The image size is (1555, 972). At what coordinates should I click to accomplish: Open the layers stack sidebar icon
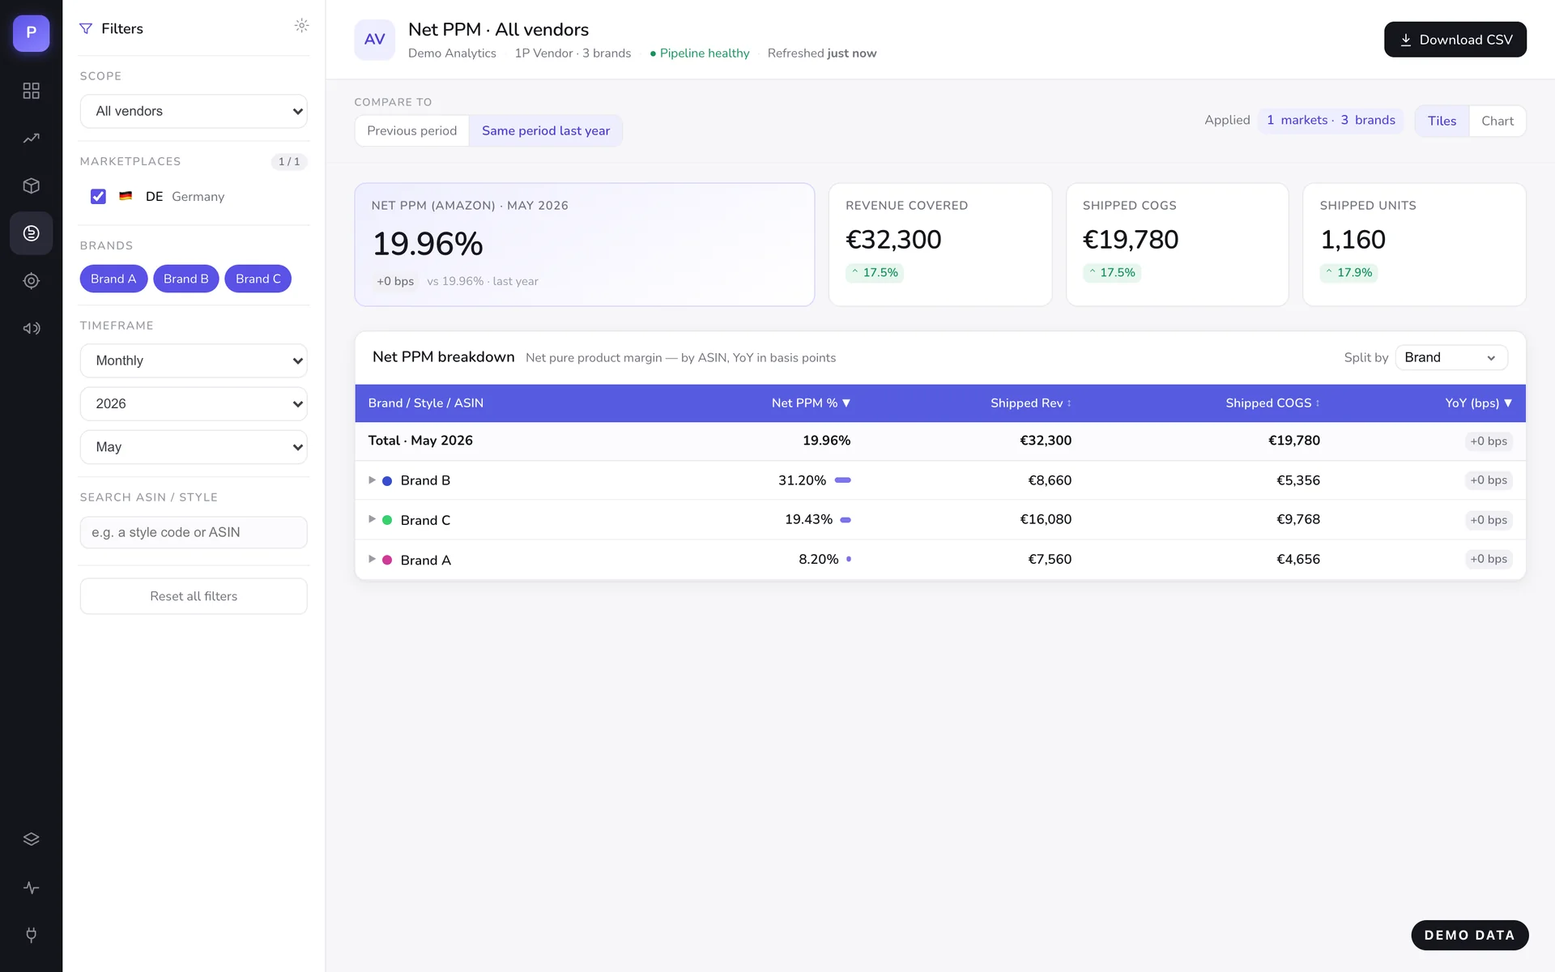pyautogui.click(x=31, y=839)
